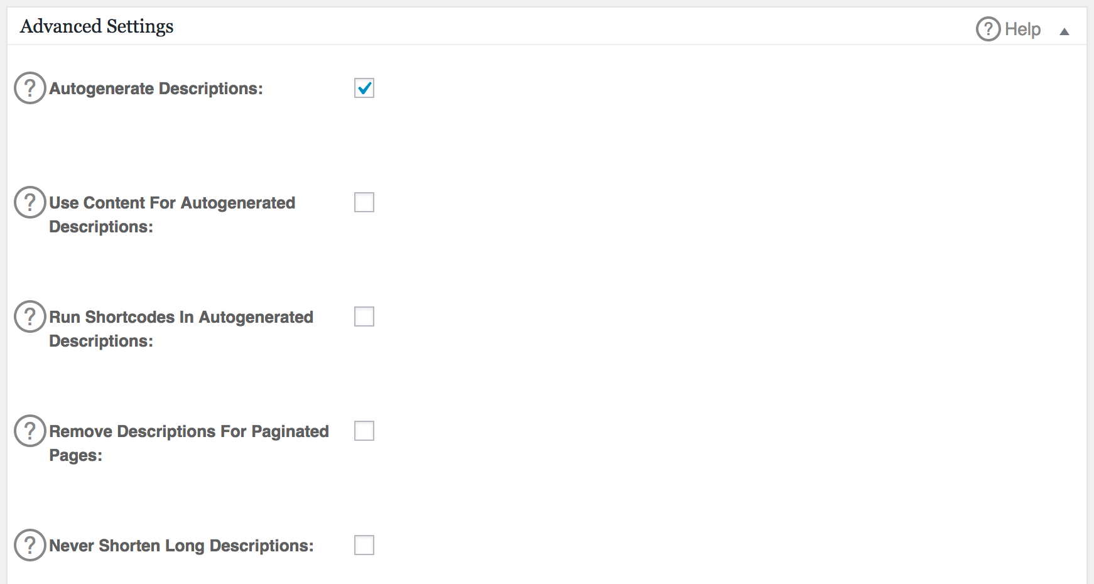Click the Remove Descriptions For Paginated Pages label
This screenshot has width=1094, height=584.
click(x=188, y=432)
